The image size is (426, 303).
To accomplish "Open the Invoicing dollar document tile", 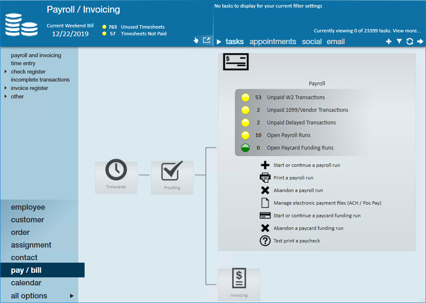I will coord(239,285).
